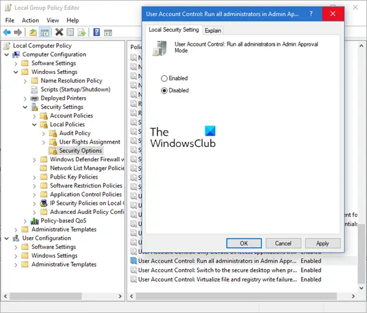367x313 pixels.
Task: Expand the User Rights Assignment node
Action: [43, 142]
